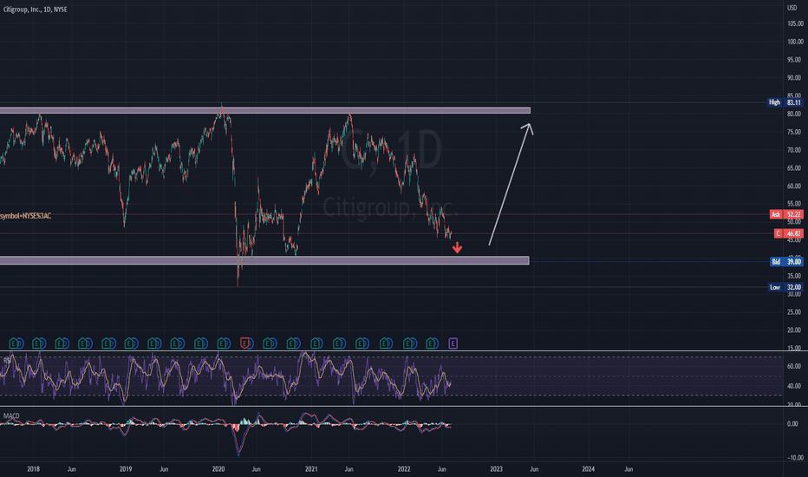Click the High 83.11 price label

pos(785,102)
